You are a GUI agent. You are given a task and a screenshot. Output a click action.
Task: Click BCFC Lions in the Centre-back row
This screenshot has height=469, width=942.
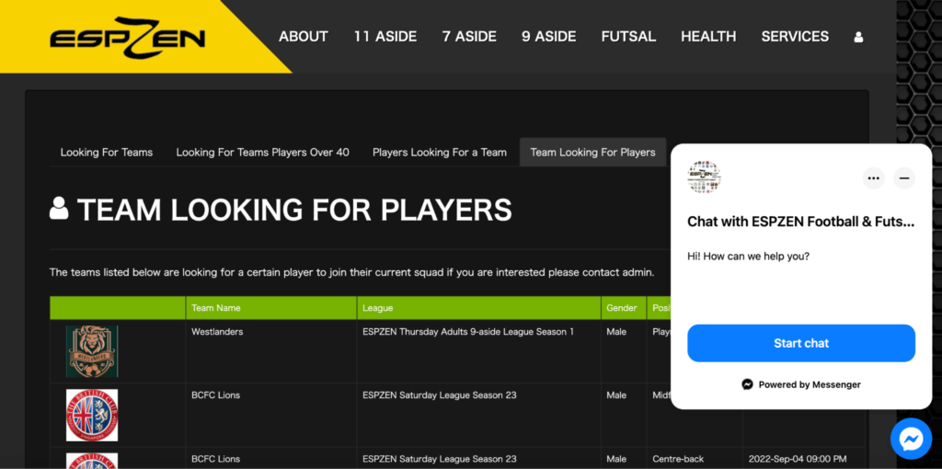[x=215, y=459]
